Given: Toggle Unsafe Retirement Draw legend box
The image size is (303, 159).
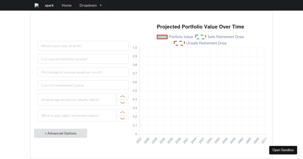Looking at the screenshot, I should pos(179,43).
